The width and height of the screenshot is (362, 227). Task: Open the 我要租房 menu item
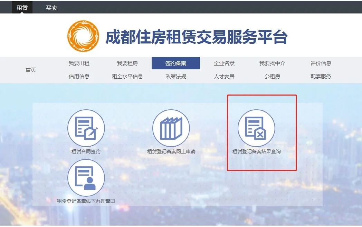tap(127, 63)
